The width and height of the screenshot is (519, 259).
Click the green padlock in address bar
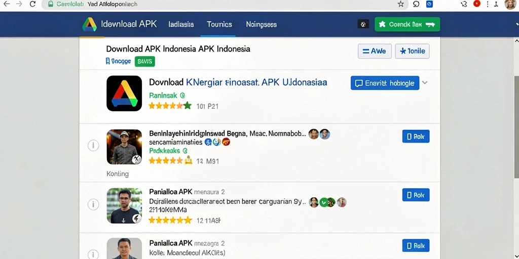(51, 4)
